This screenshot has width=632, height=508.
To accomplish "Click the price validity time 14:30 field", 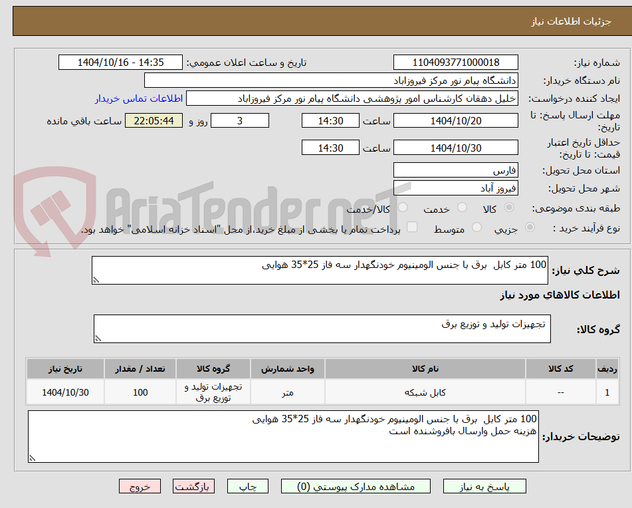I will (x=330, y=148).
